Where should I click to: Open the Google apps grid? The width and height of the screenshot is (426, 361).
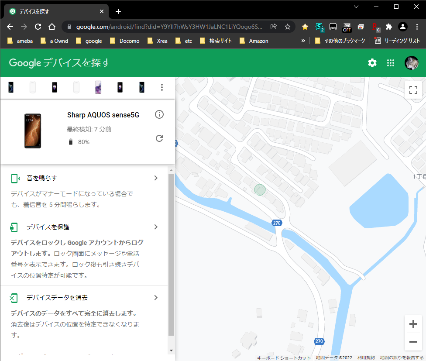tap(390, 63)
